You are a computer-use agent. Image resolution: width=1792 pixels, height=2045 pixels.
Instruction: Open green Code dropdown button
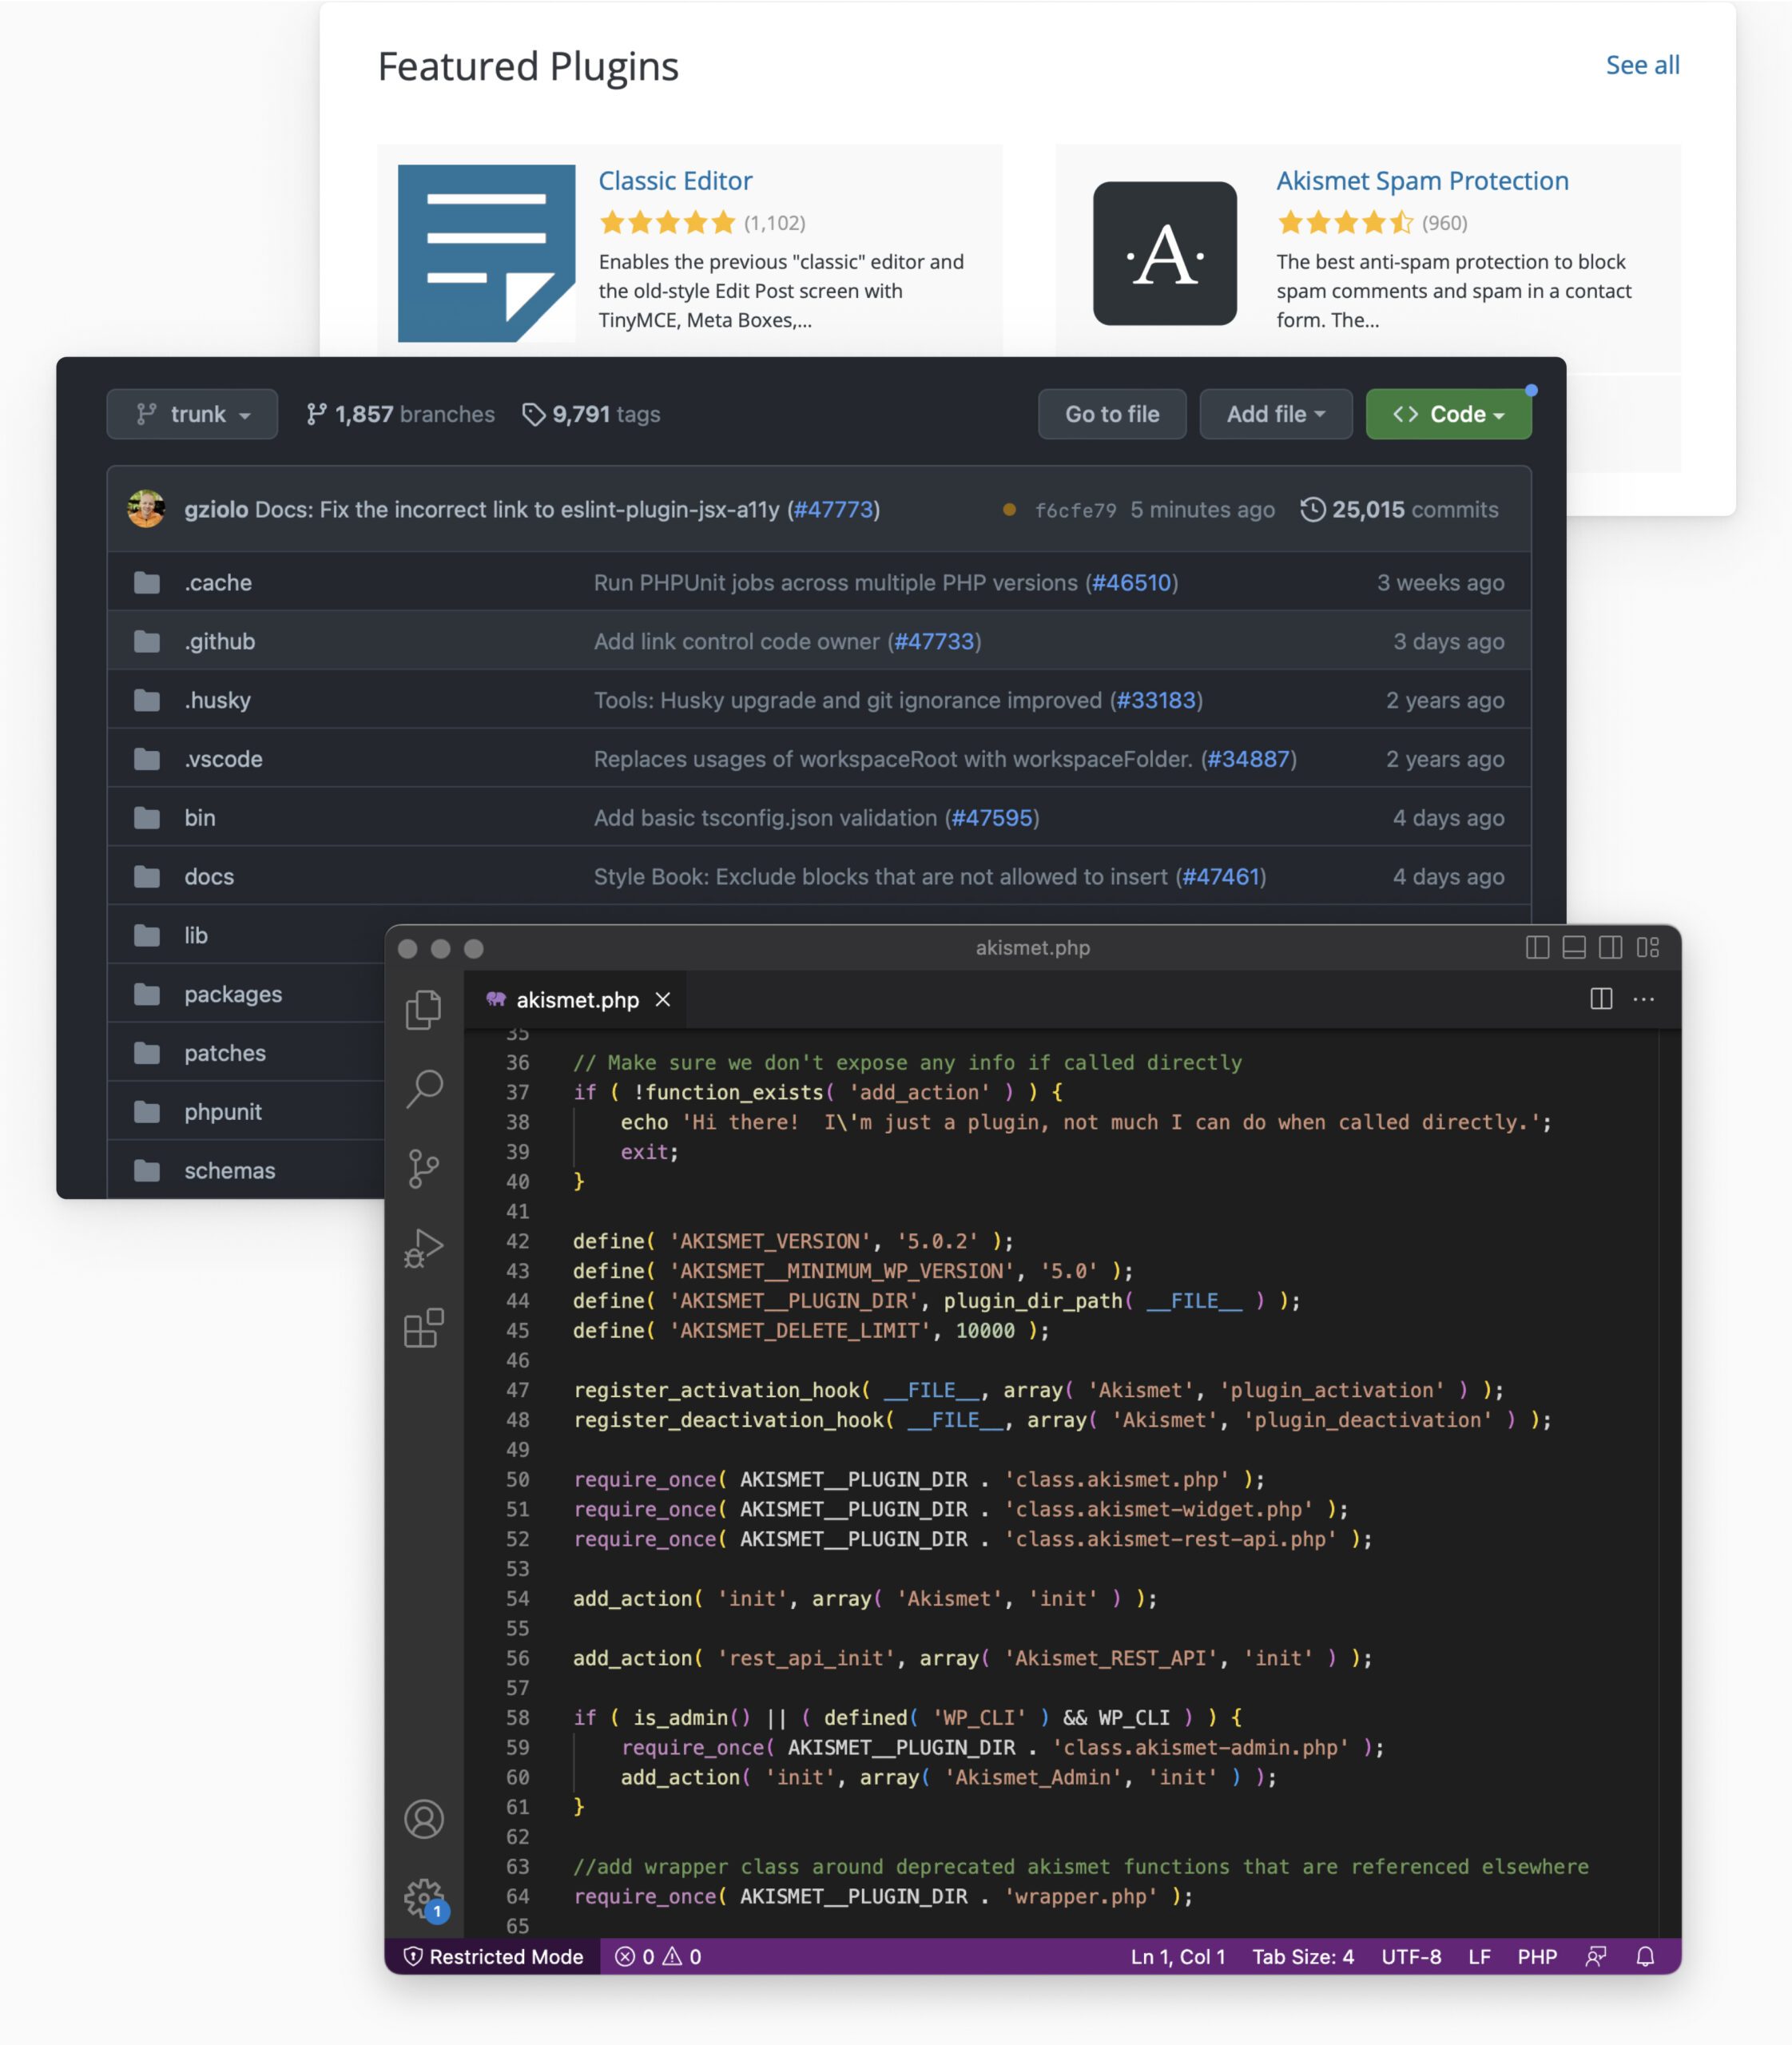coord(1448,414)
